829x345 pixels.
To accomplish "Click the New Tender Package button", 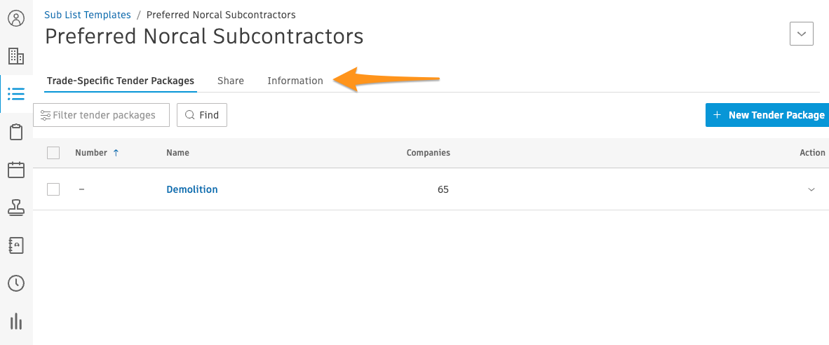I will click(767, 115).
